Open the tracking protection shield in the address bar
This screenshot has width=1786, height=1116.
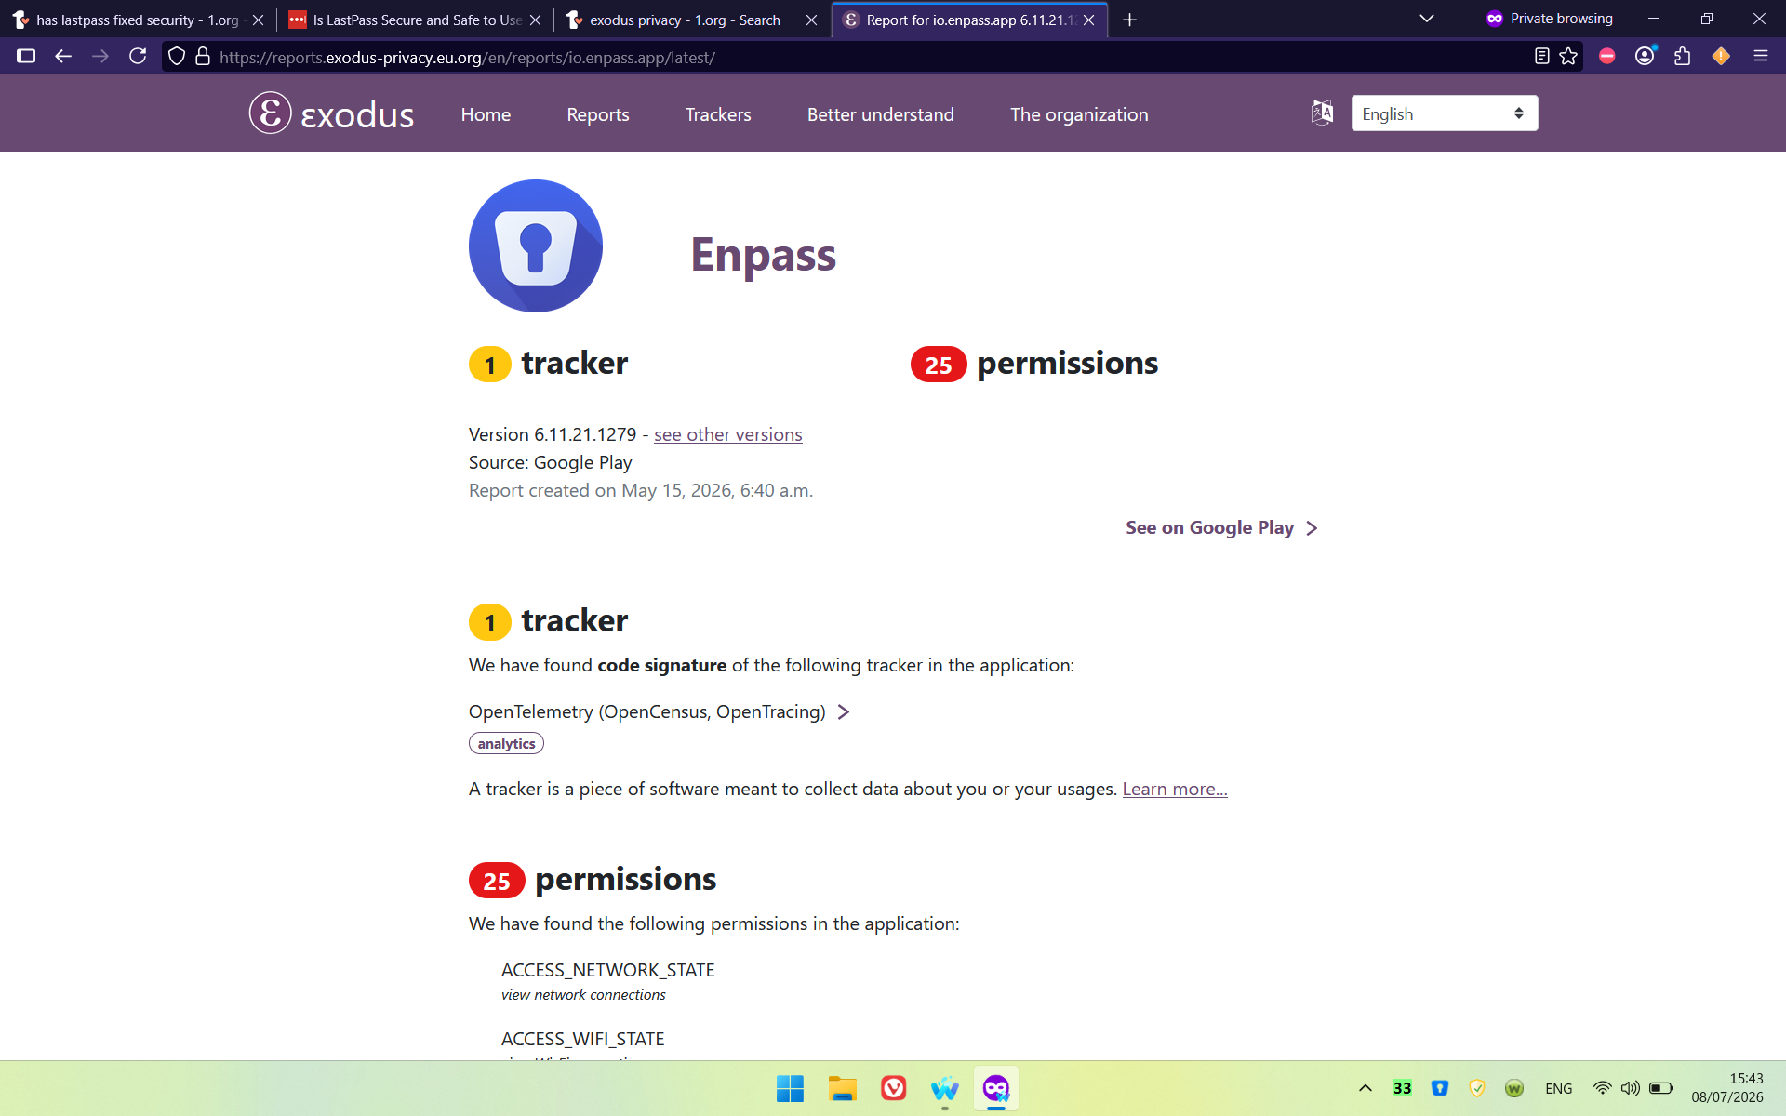177,57
